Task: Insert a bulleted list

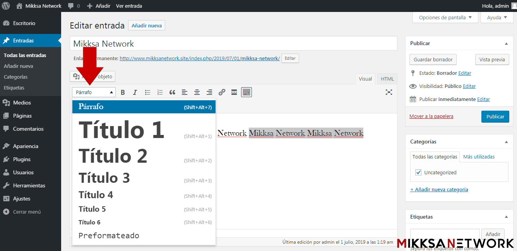Action: (147, 93)
